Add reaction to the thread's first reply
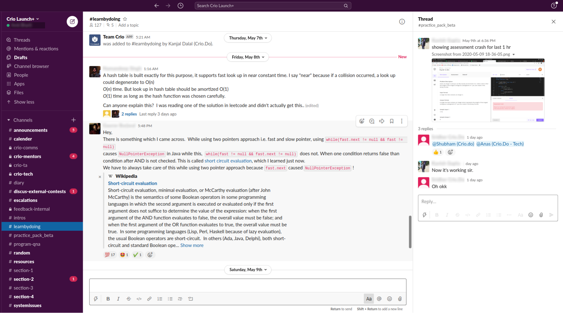 click(450, 152)
